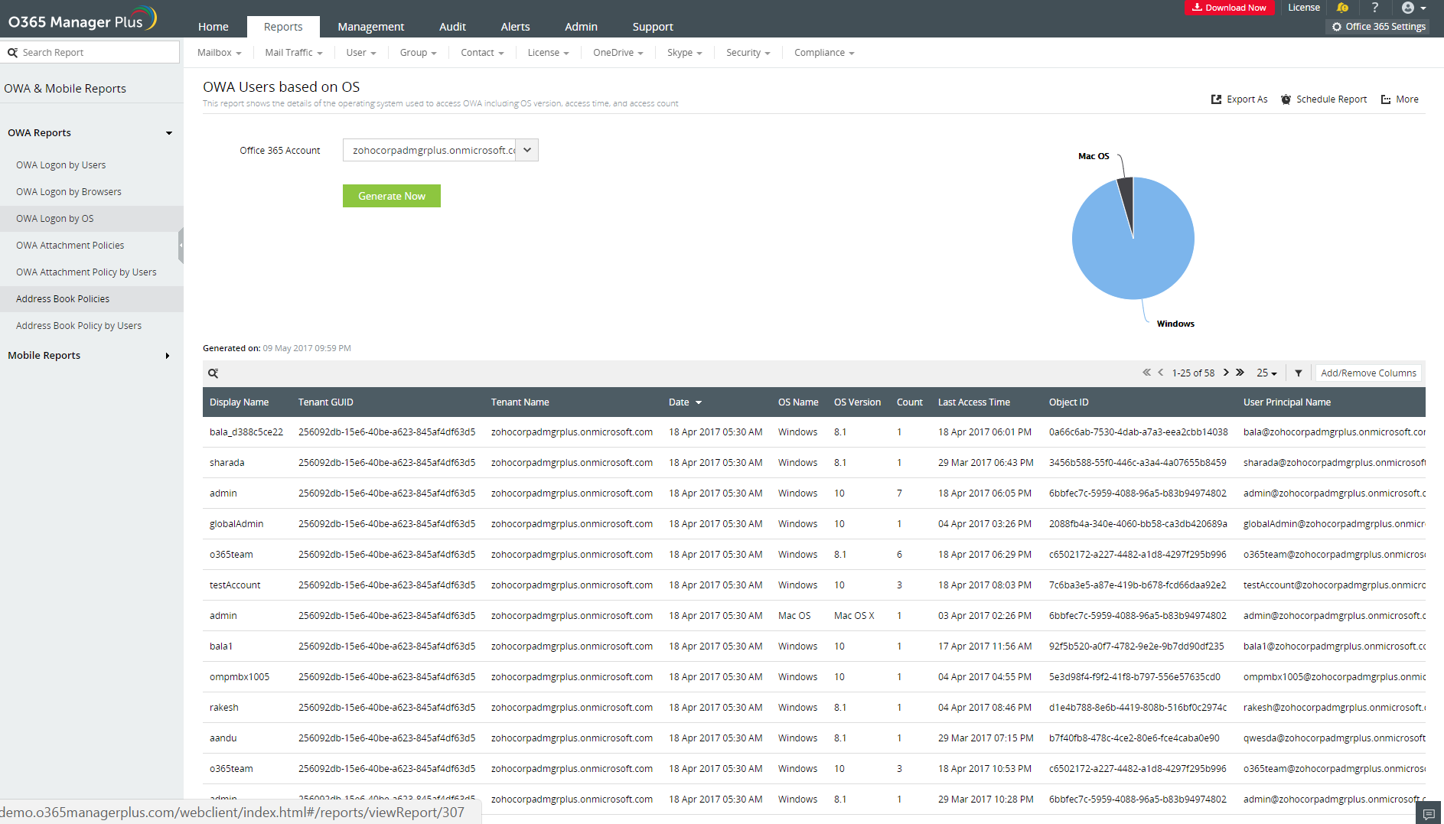This screenshot has width=1444, height=824.
Task: Switch to the Audit tab
Action: coord(452,27)
